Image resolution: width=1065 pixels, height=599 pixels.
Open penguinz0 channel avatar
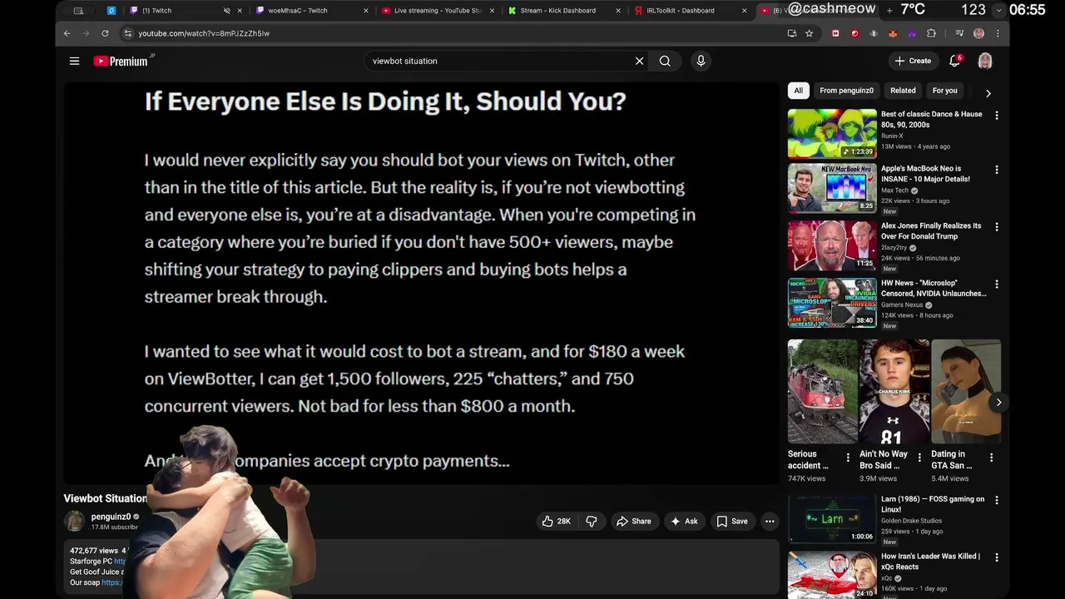tap(75, 521)
